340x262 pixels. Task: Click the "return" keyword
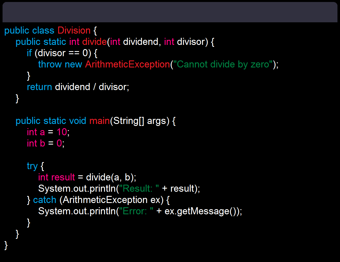39,87
